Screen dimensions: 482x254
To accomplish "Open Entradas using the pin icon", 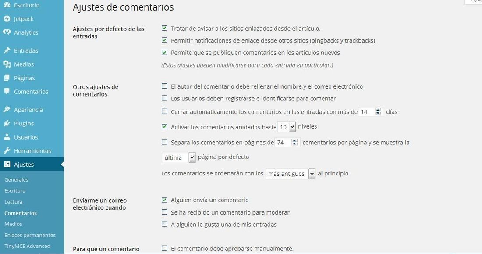I will click(x=7, y=50).
